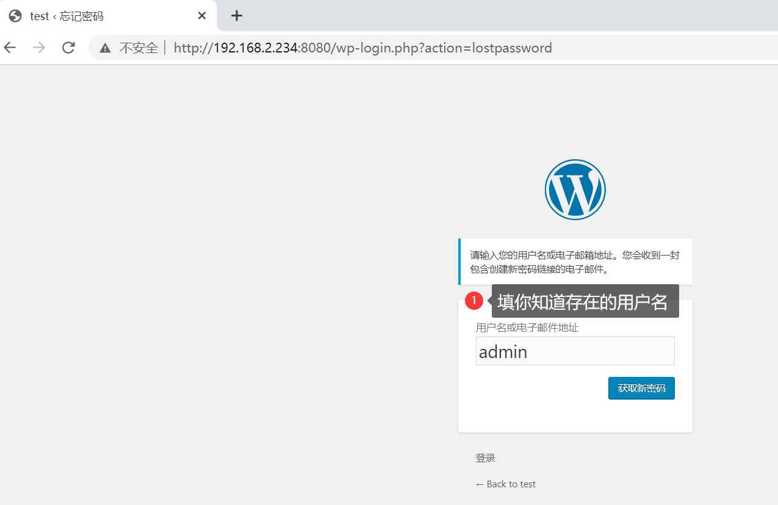Reload the page with the refresh icon
The image size is (778, 505).
68,47
